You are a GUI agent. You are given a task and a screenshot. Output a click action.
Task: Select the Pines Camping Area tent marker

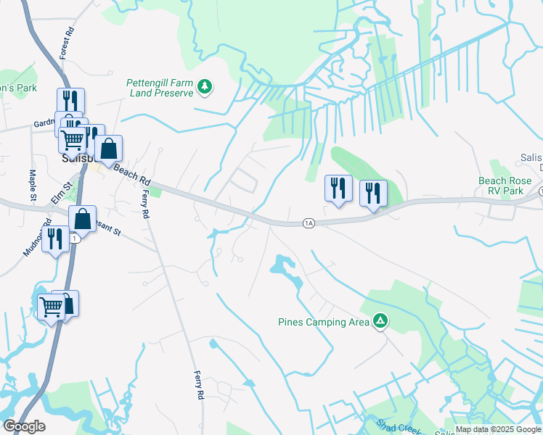pyautogui.click(x=380, y=321)
